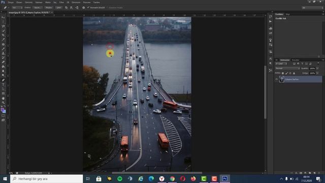Select the Hand tool

click(x=3, y=98)
